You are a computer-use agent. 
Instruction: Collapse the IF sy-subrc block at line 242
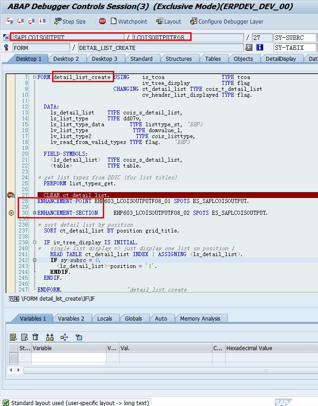click(x=34, y=260)
